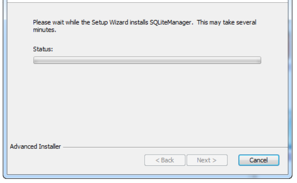Click the Advanced Installer label

coord(35,147)
